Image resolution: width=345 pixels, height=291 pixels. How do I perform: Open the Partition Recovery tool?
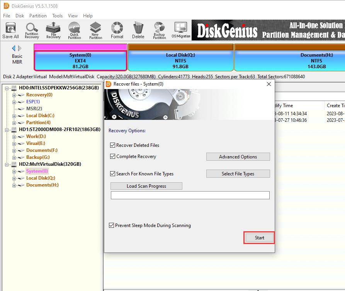(x=32, y=30)
